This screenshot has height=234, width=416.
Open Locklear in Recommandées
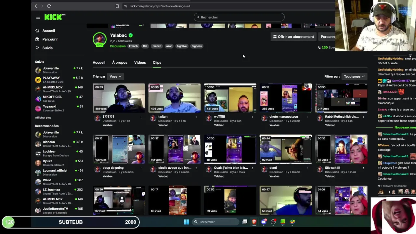point(59,153)
